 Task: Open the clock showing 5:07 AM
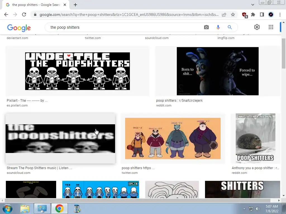click(x=272, y=209)
